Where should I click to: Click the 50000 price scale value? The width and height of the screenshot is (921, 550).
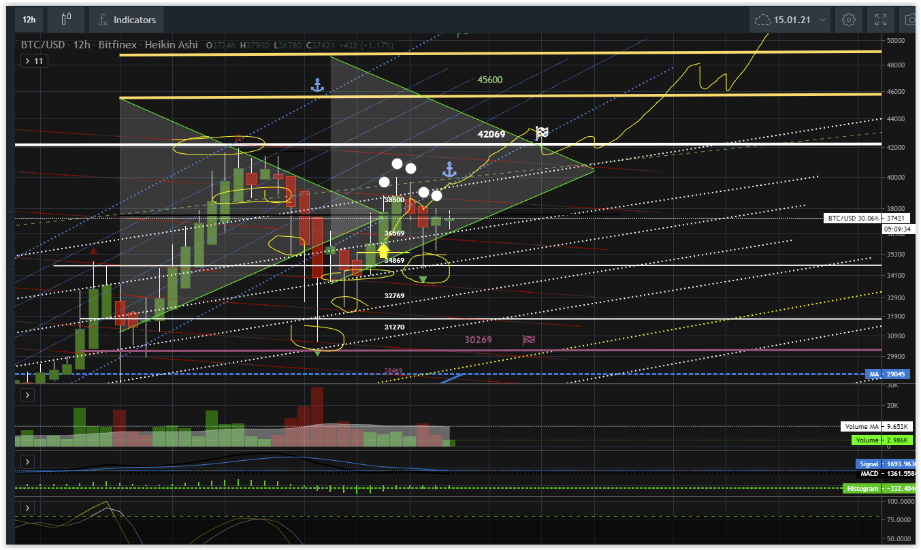click(x=895, y=40)
